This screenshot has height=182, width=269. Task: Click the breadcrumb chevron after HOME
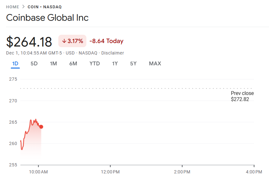click(x=23, y=7)
